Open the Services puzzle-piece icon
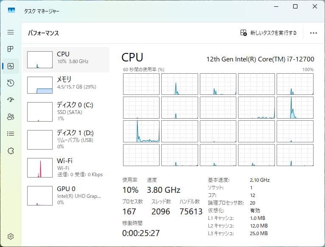This screenshot has width=325, height=247. click(x=11, y=150)
